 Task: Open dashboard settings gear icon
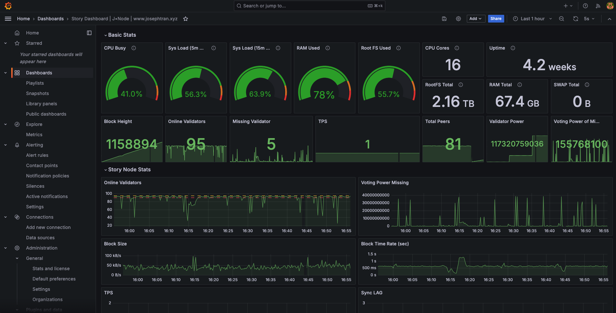[458, 19]
